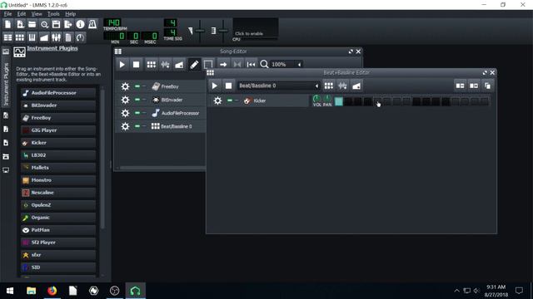Open the Tools menu

click(53, 14)
